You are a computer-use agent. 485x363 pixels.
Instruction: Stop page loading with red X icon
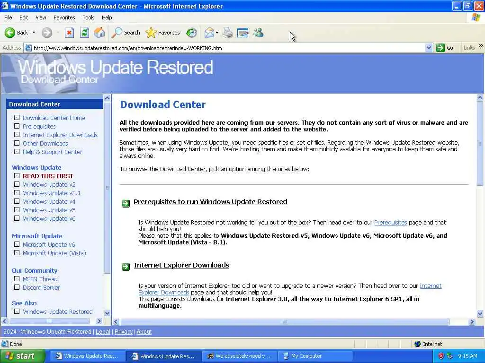tap(69, 33)
